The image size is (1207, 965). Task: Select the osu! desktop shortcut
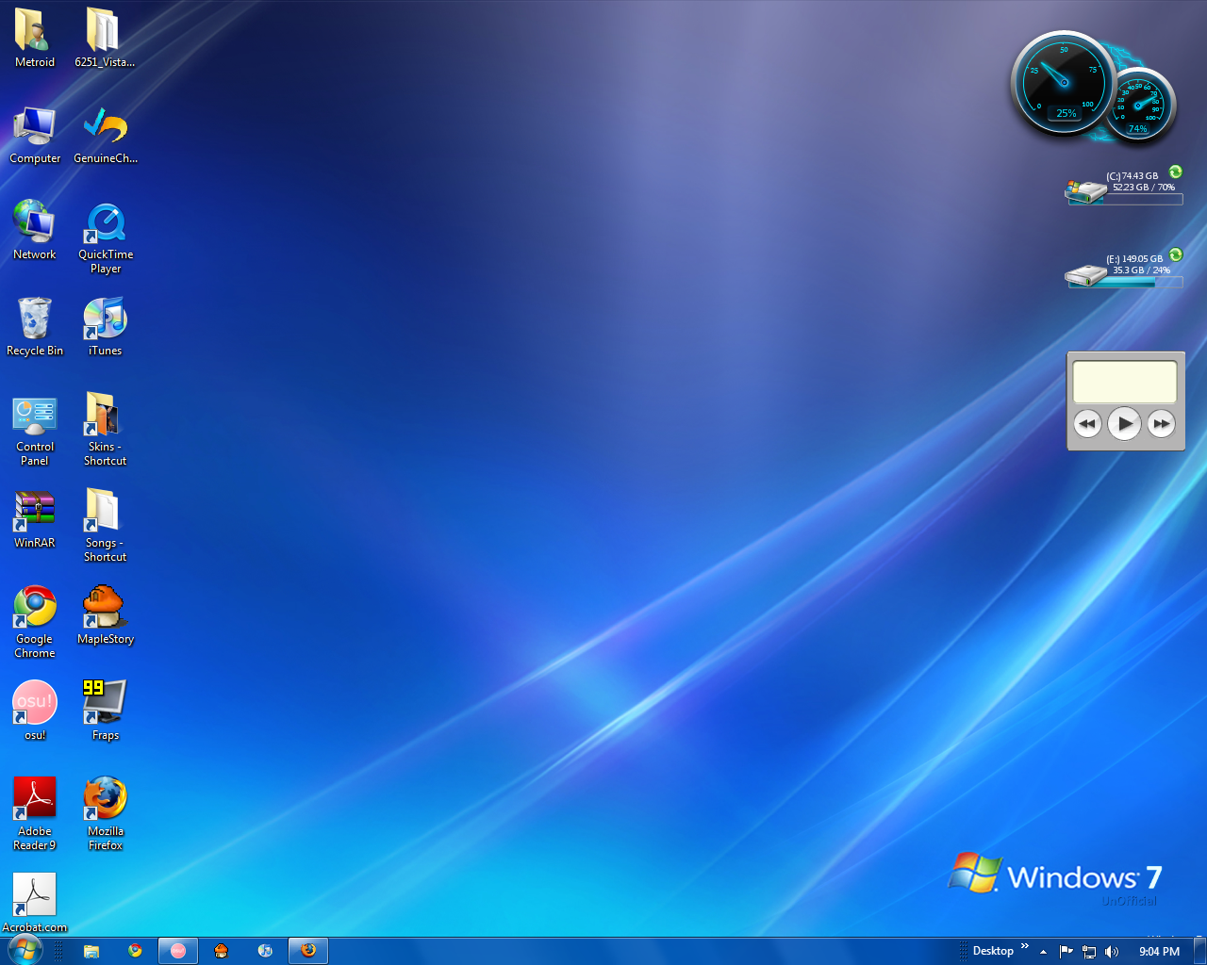point(35,711)
